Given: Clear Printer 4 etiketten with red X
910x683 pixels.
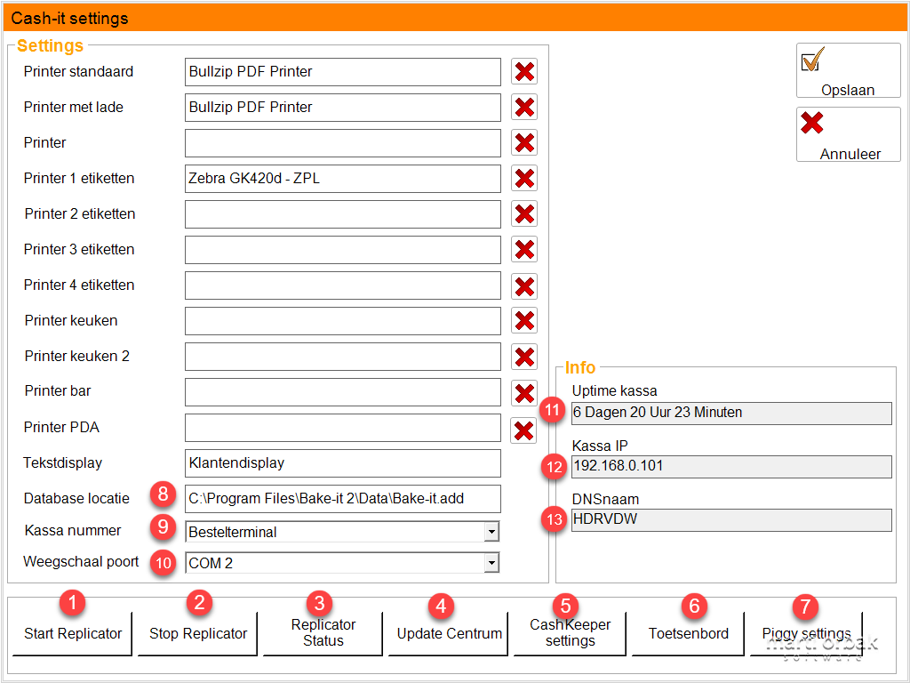Looking at the screenshot, I should pos(524,286).
